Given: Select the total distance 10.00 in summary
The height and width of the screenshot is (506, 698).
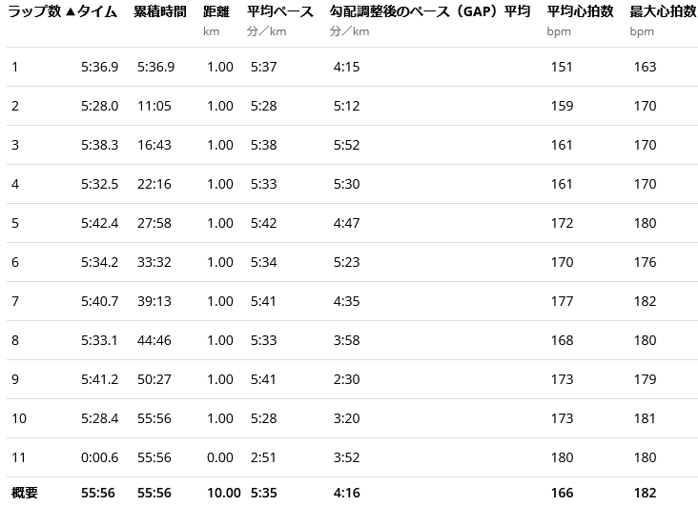Looking at the screenshot, I should (x=224, y=493).
